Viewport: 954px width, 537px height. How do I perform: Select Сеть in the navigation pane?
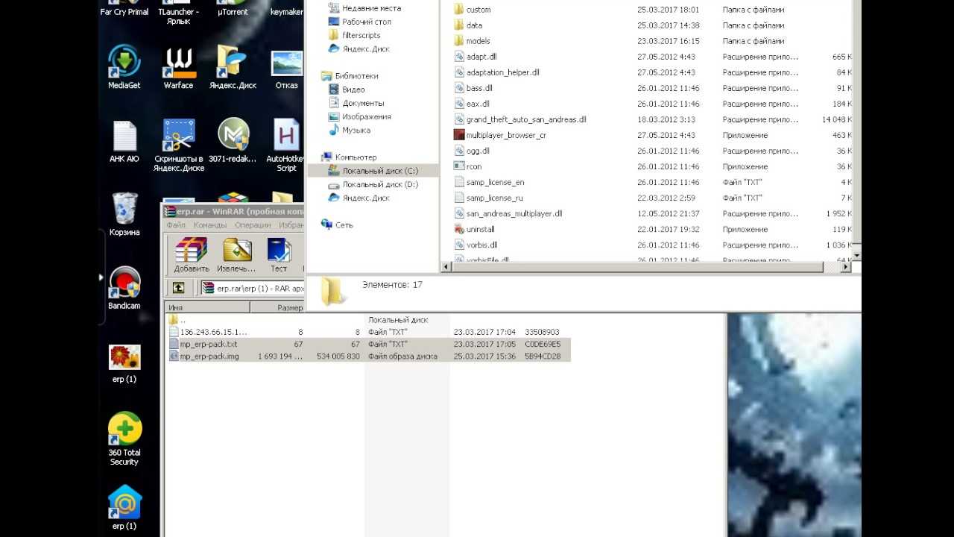338,224
